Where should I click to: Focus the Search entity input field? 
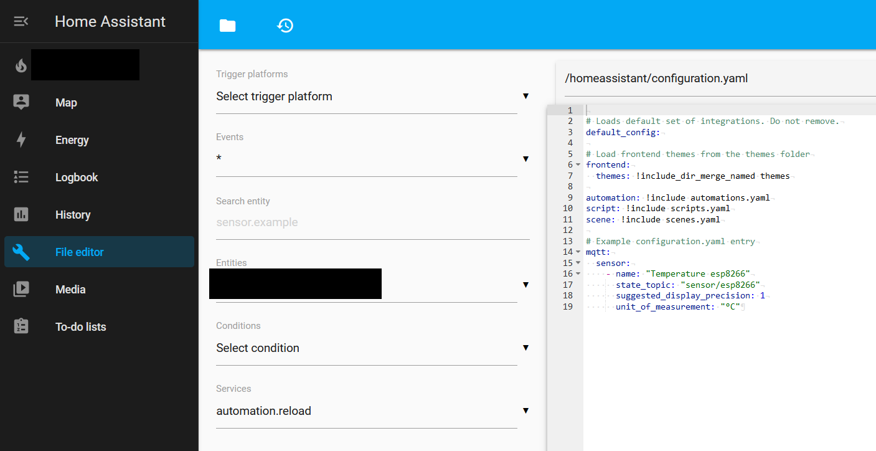point(373,222)
